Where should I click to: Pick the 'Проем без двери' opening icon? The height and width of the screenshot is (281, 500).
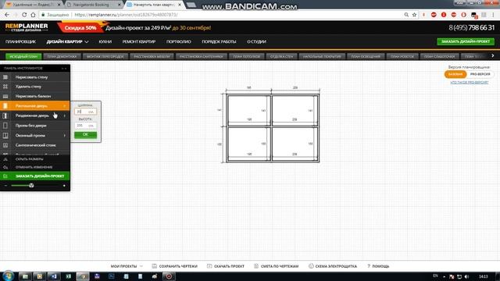pyautogui.click(x=5, y=126)
